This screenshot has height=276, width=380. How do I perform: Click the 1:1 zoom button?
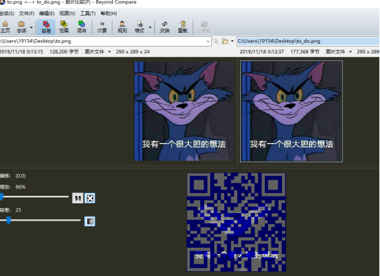pyautogui.click(x=78, y=198)
